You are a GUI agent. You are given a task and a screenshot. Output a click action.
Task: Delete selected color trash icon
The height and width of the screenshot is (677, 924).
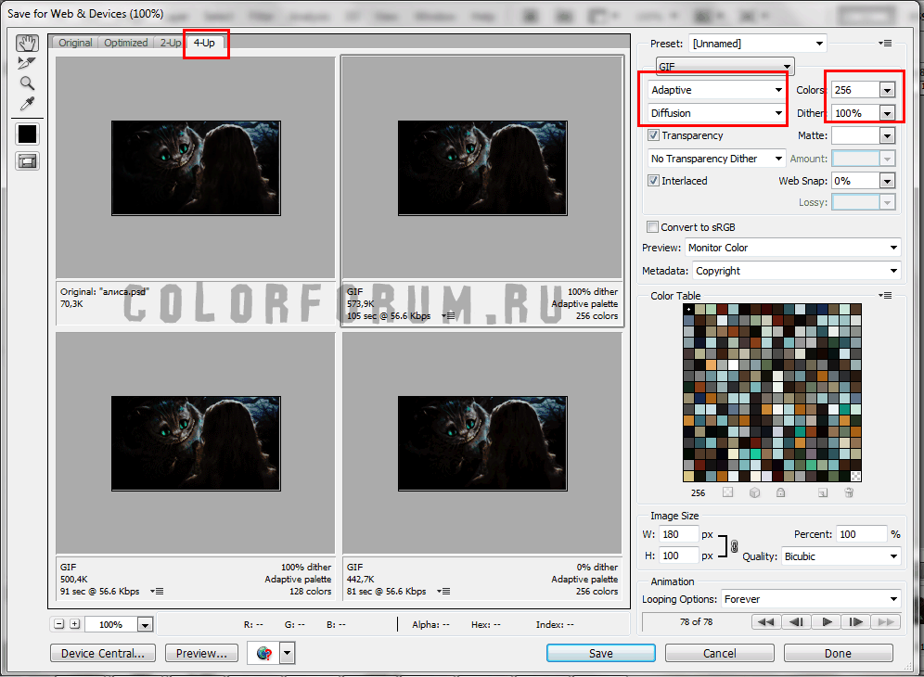click(x=849, y=492)
